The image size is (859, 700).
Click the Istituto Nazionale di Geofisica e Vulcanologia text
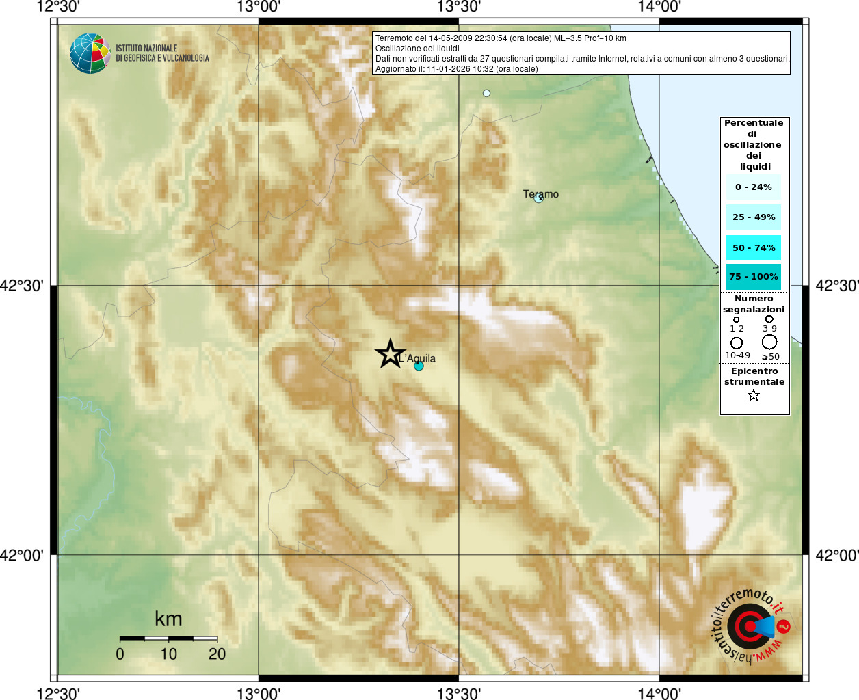pos(162,53)
